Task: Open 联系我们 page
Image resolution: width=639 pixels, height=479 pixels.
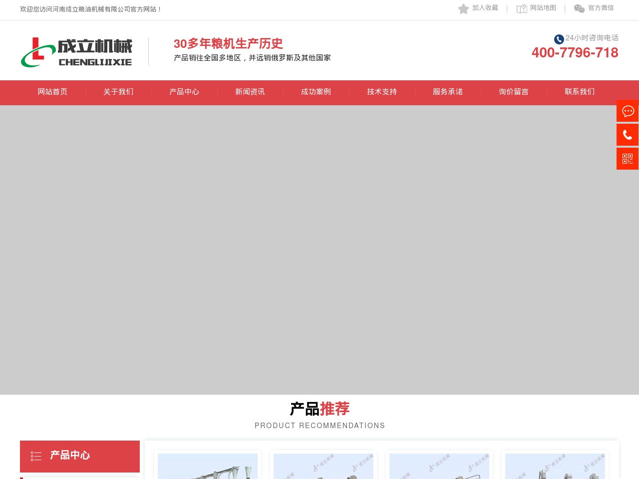Action: pos(580,92)
